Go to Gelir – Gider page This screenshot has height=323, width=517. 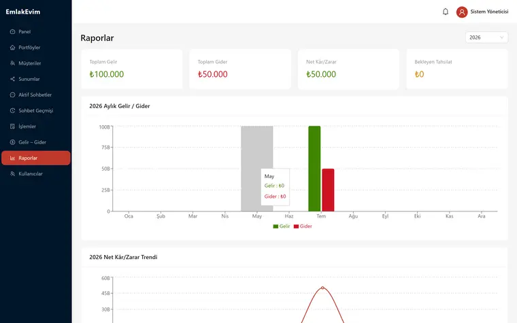pyautogui.click(x=36, y=142)
